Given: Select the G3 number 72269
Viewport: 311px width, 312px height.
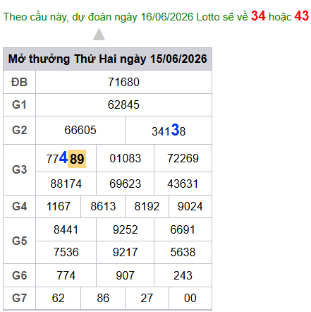Looking at the screenshot, I should pos(183,158).
